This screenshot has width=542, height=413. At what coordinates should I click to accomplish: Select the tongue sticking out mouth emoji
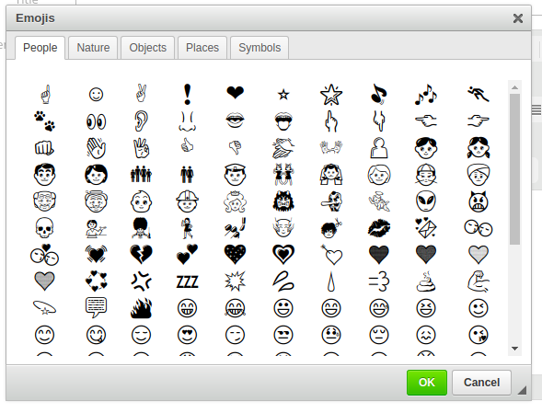(x=283, y=121)
